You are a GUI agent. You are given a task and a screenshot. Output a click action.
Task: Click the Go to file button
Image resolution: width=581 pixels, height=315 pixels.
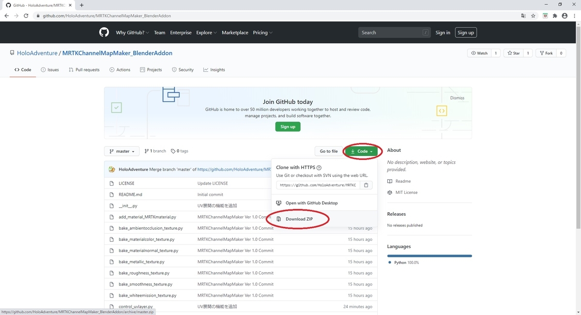click(329, 151)
